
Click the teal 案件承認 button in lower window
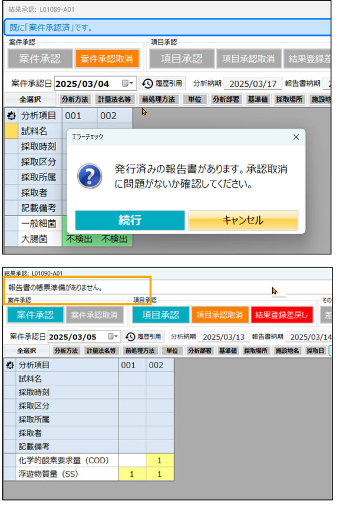[35, 315]
